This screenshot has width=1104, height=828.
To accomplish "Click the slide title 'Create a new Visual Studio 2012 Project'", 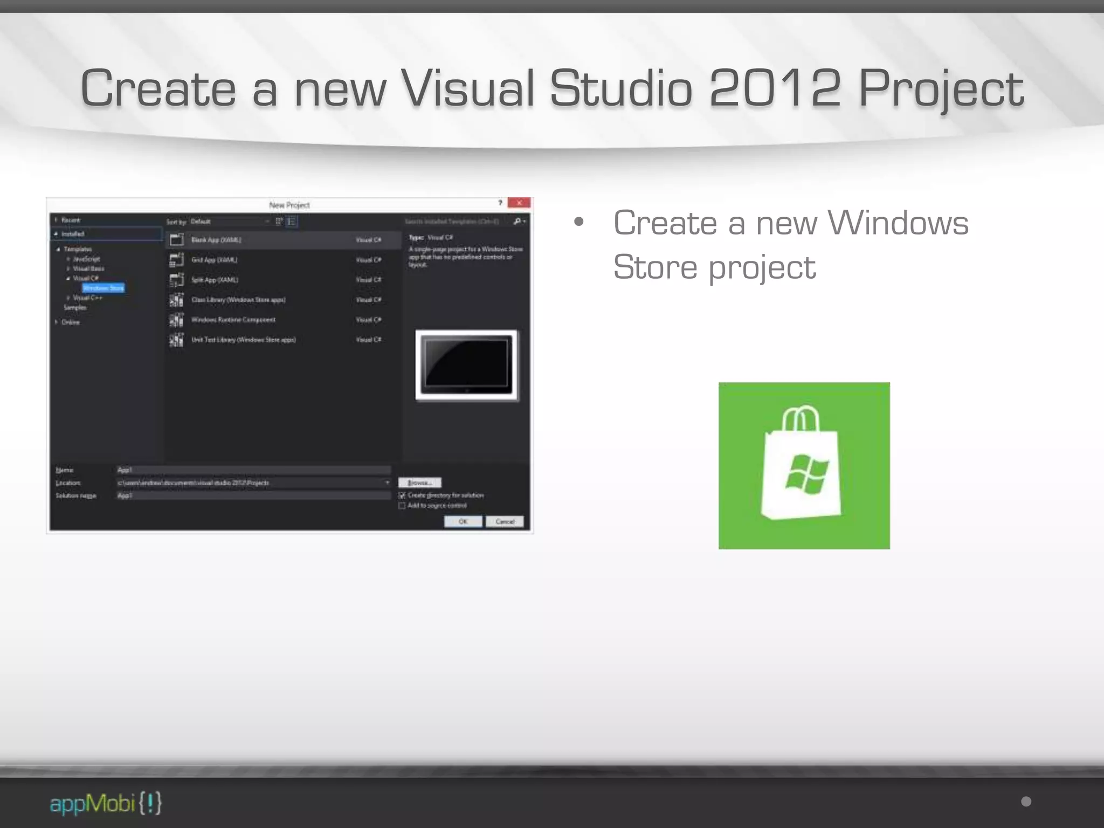I will tap(552, 88).
